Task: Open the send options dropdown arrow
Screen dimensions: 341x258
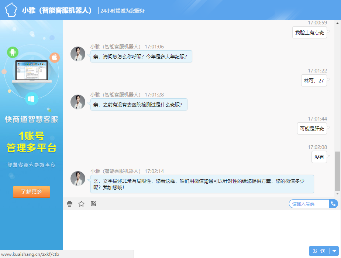Action: pos(334,251)
